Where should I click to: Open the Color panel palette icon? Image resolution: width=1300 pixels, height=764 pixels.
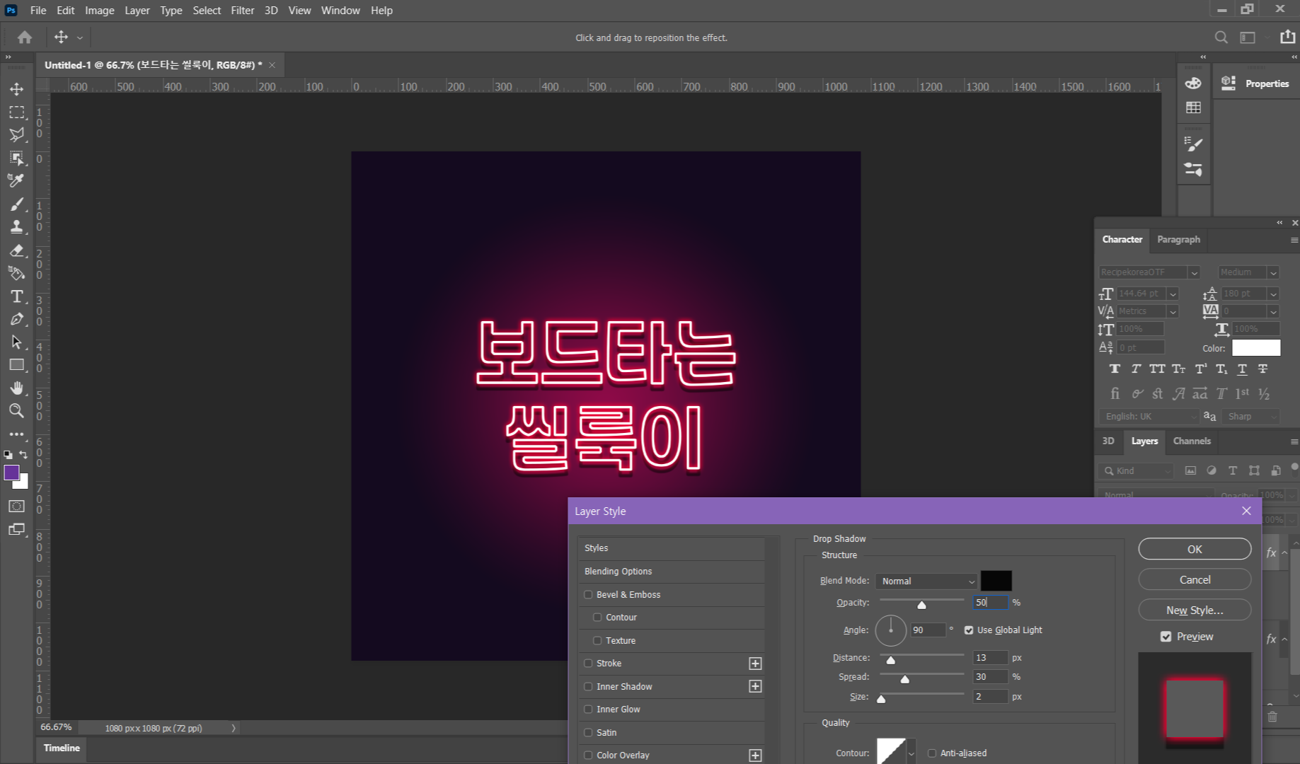click(x=1193, y=83)
